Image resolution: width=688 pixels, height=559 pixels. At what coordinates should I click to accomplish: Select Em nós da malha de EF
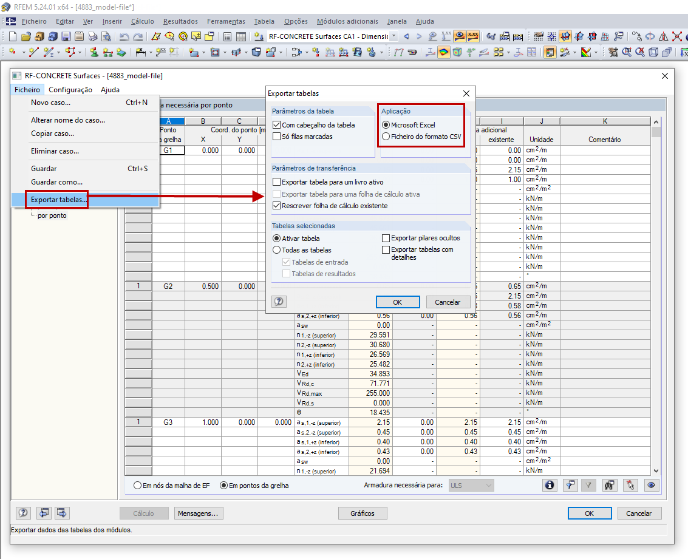tap(137, 486)
